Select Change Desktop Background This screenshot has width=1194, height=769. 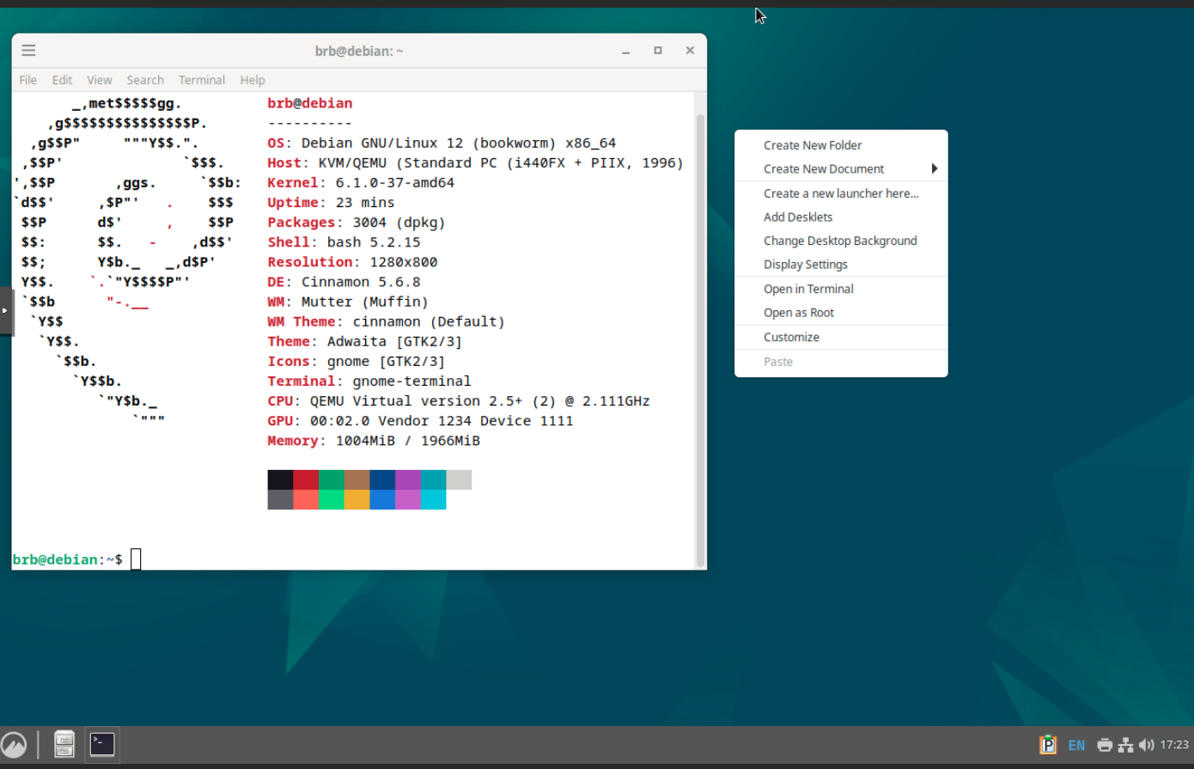[x=840, y=241]
